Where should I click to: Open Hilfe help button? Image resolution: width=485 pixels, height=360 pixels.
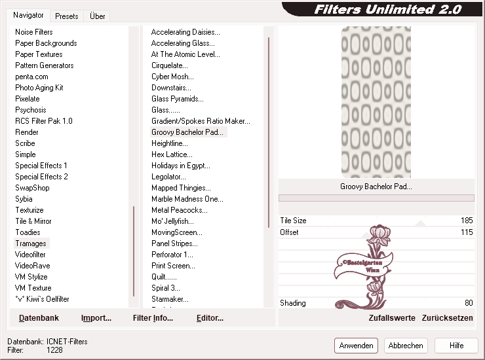coord(456,346)
